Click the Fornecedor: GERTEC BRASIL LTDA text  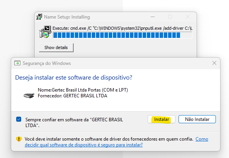(x=72, y=96)
